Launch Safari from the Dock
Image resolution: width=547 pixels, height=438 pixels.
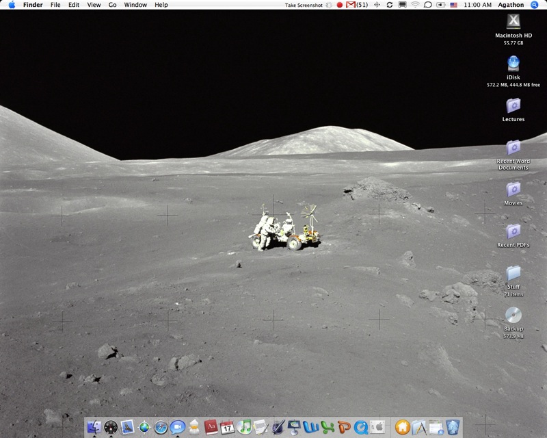point(161,427)
